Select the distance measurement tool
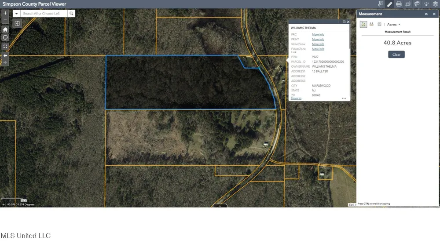This screenshot has height=247, width=440. point(371,24)
